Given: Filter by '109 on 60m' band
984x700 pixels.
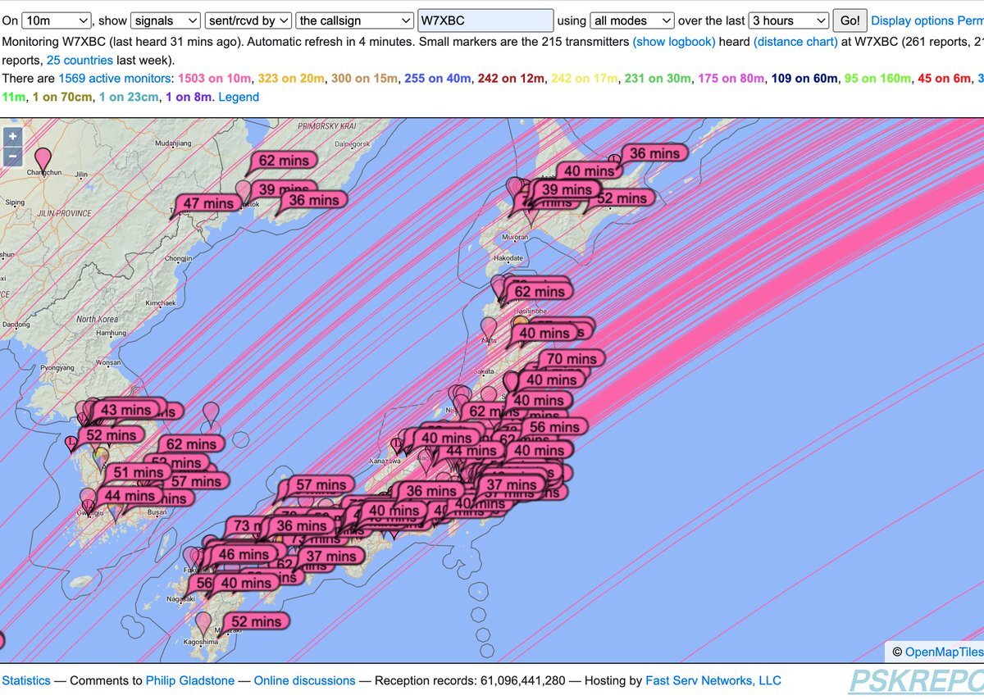Looking at the screenshot, I should [x=804, y=78].
